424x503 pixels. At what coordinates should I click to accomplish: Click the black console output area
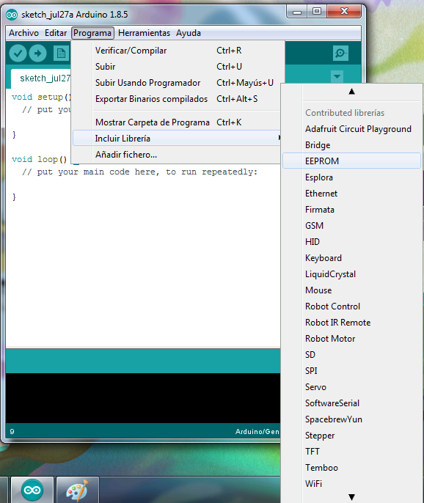coord(143,397)
